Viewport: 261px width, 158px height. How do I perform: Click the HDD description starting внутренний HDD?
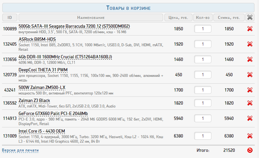click(72, 32)
